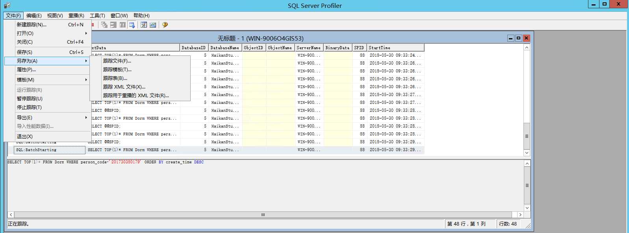Restore the inner trace window size
Screen dimensions: 629x233
tap(519, 38)
